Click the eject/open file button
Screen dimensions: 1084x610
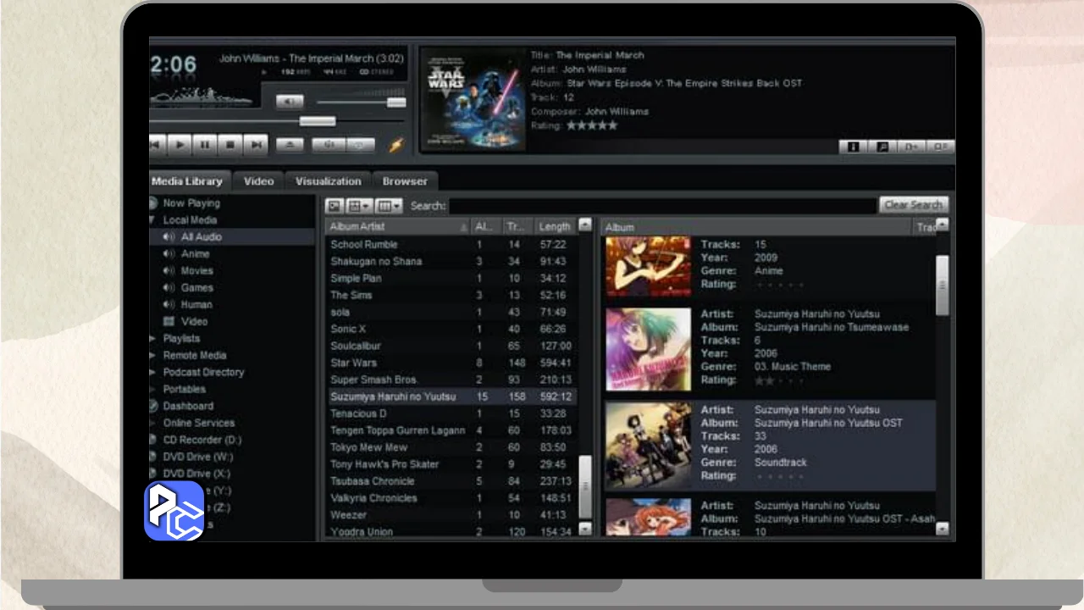(290, 145)
